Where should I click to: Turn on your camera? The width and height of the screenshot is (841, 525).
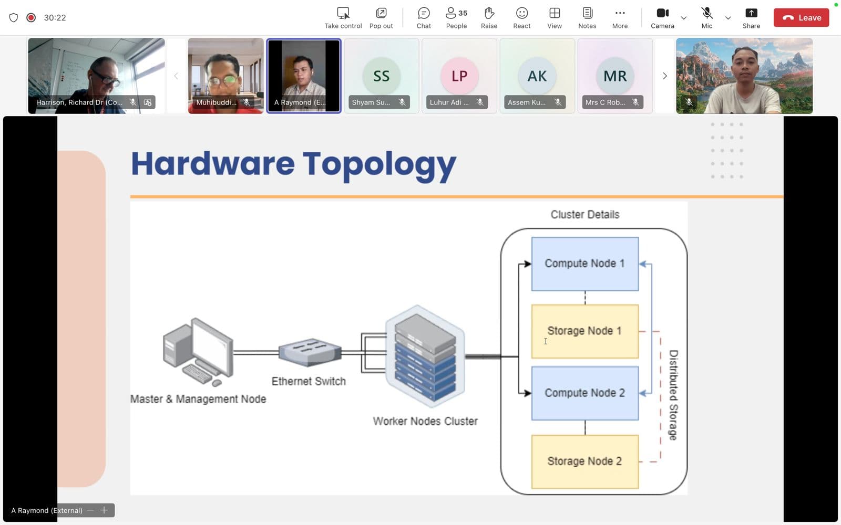pos(662,17)
